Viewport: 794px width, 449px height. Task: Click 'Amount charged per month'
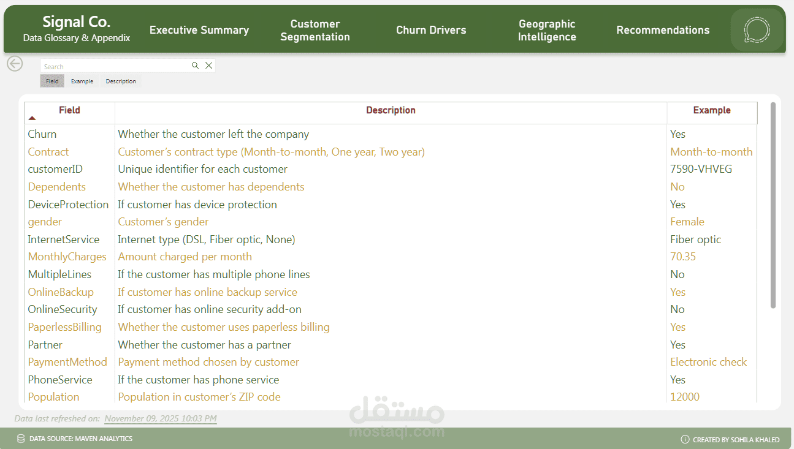point(185,257)
